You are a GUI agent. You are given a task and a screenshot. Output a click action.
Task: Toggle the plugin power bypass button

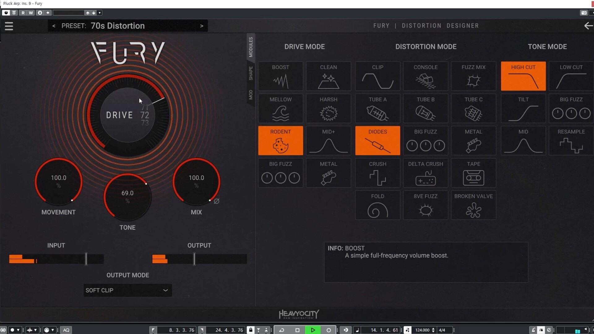point(6,13)
